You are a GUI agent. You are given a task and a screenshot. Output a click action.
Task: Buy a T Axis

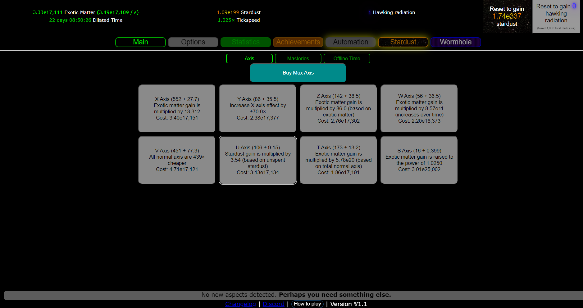pyautogui.click(x=338, y=160)
